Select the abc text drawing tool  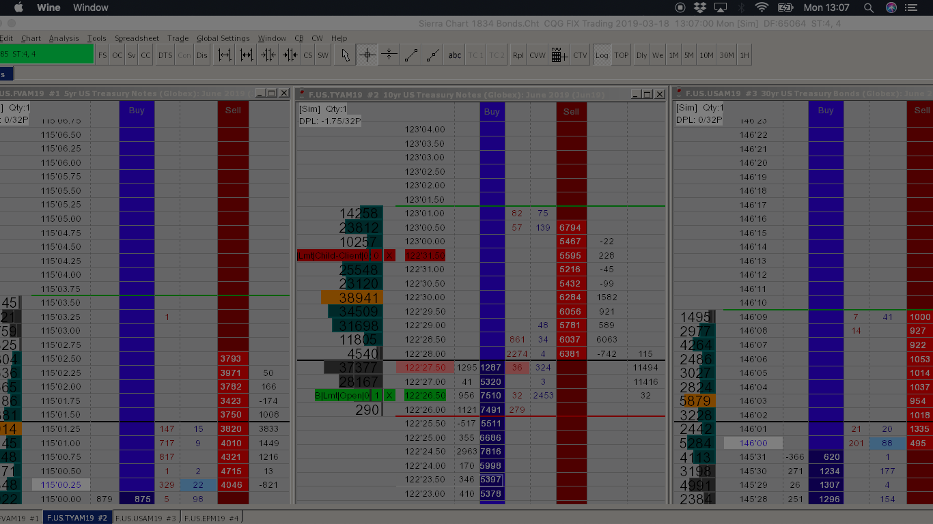(x=455, y=55)
